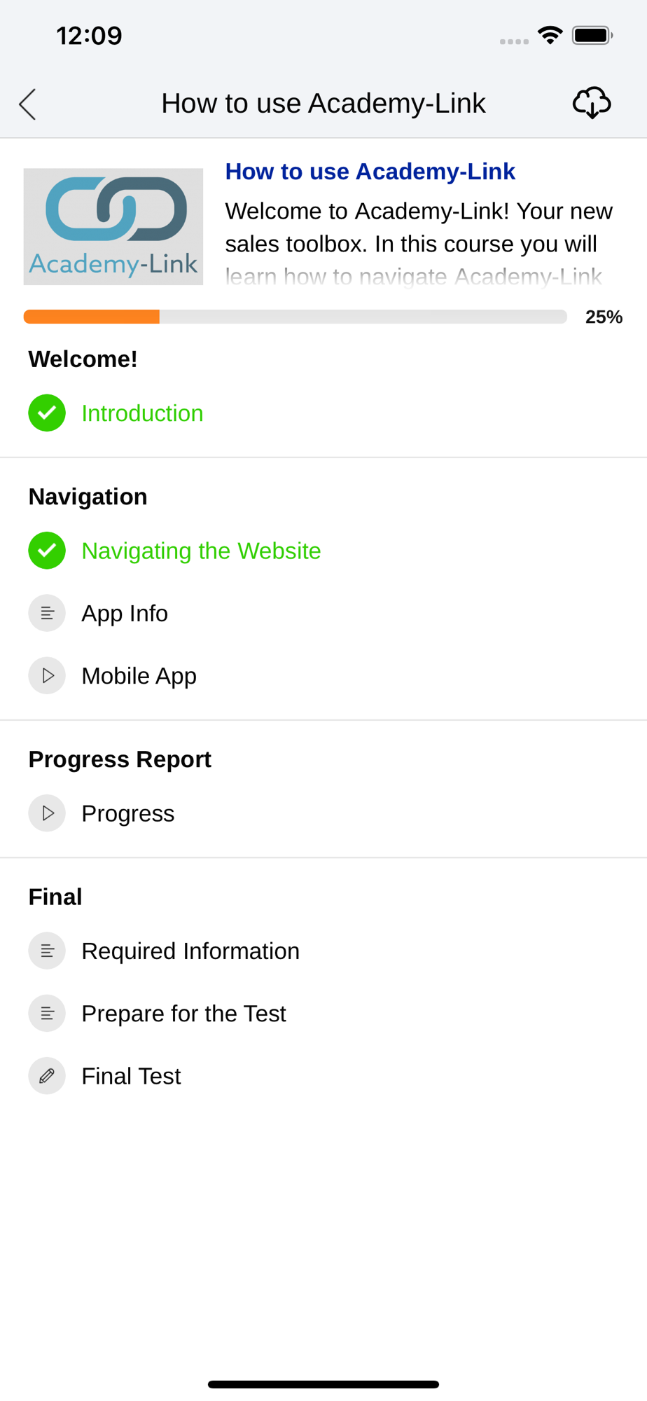Tap the Academy-Link course logo thumbnail

[x=113, y=226]
